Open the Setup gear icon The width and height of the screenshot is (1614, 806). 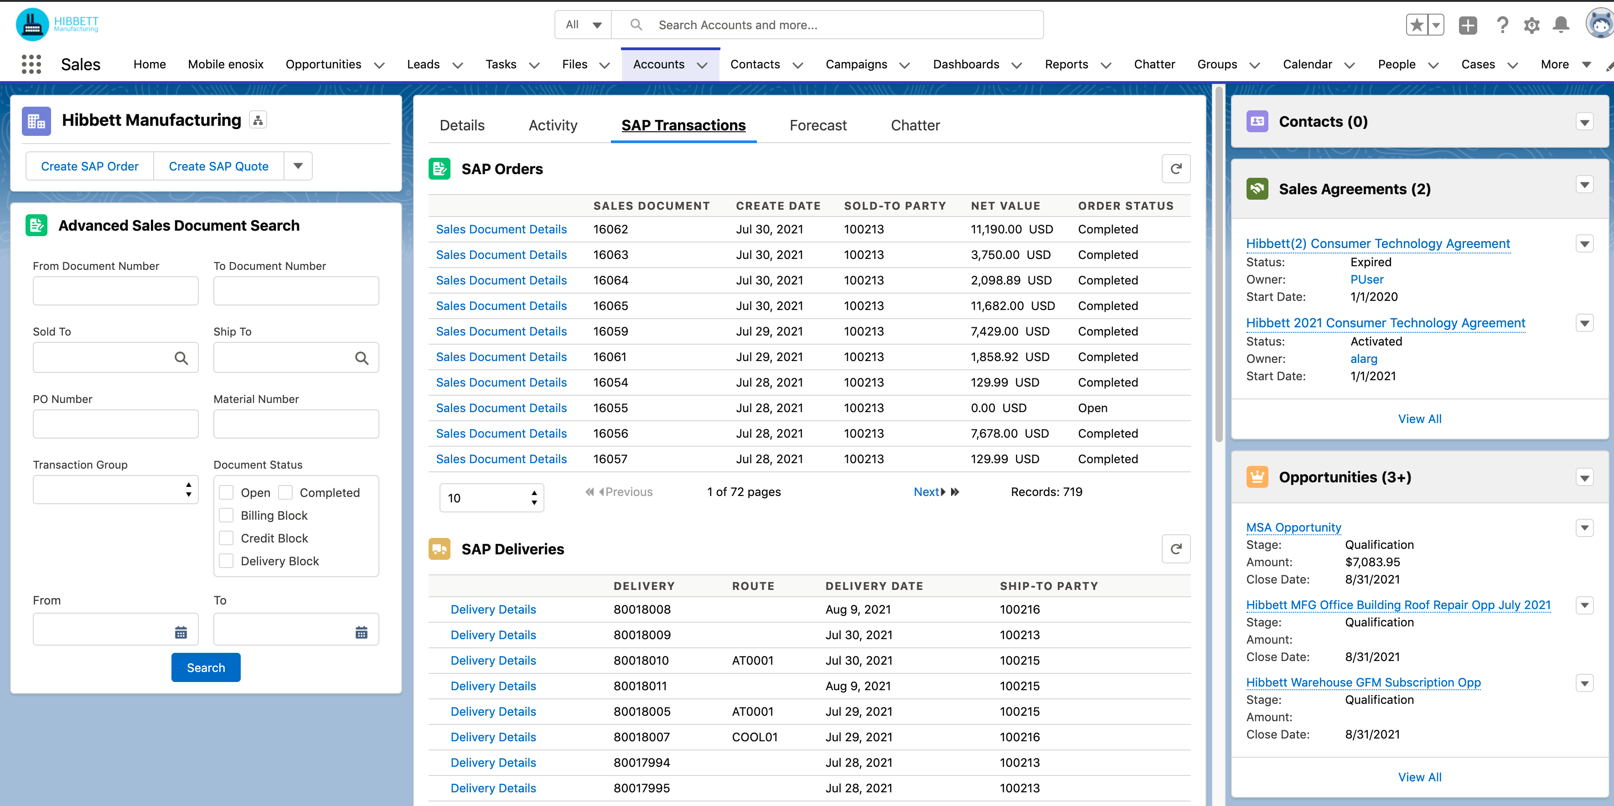pyautogui.click(x=1531, y=25)
